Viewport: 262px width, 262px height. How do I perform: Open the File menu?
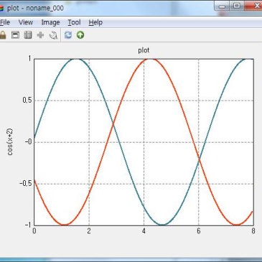pos(5,22)
